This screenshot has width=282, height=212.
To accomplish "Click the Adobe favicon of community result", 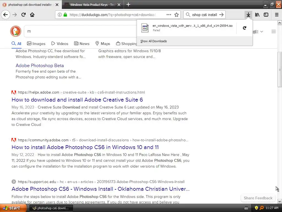I will (14, 140).
